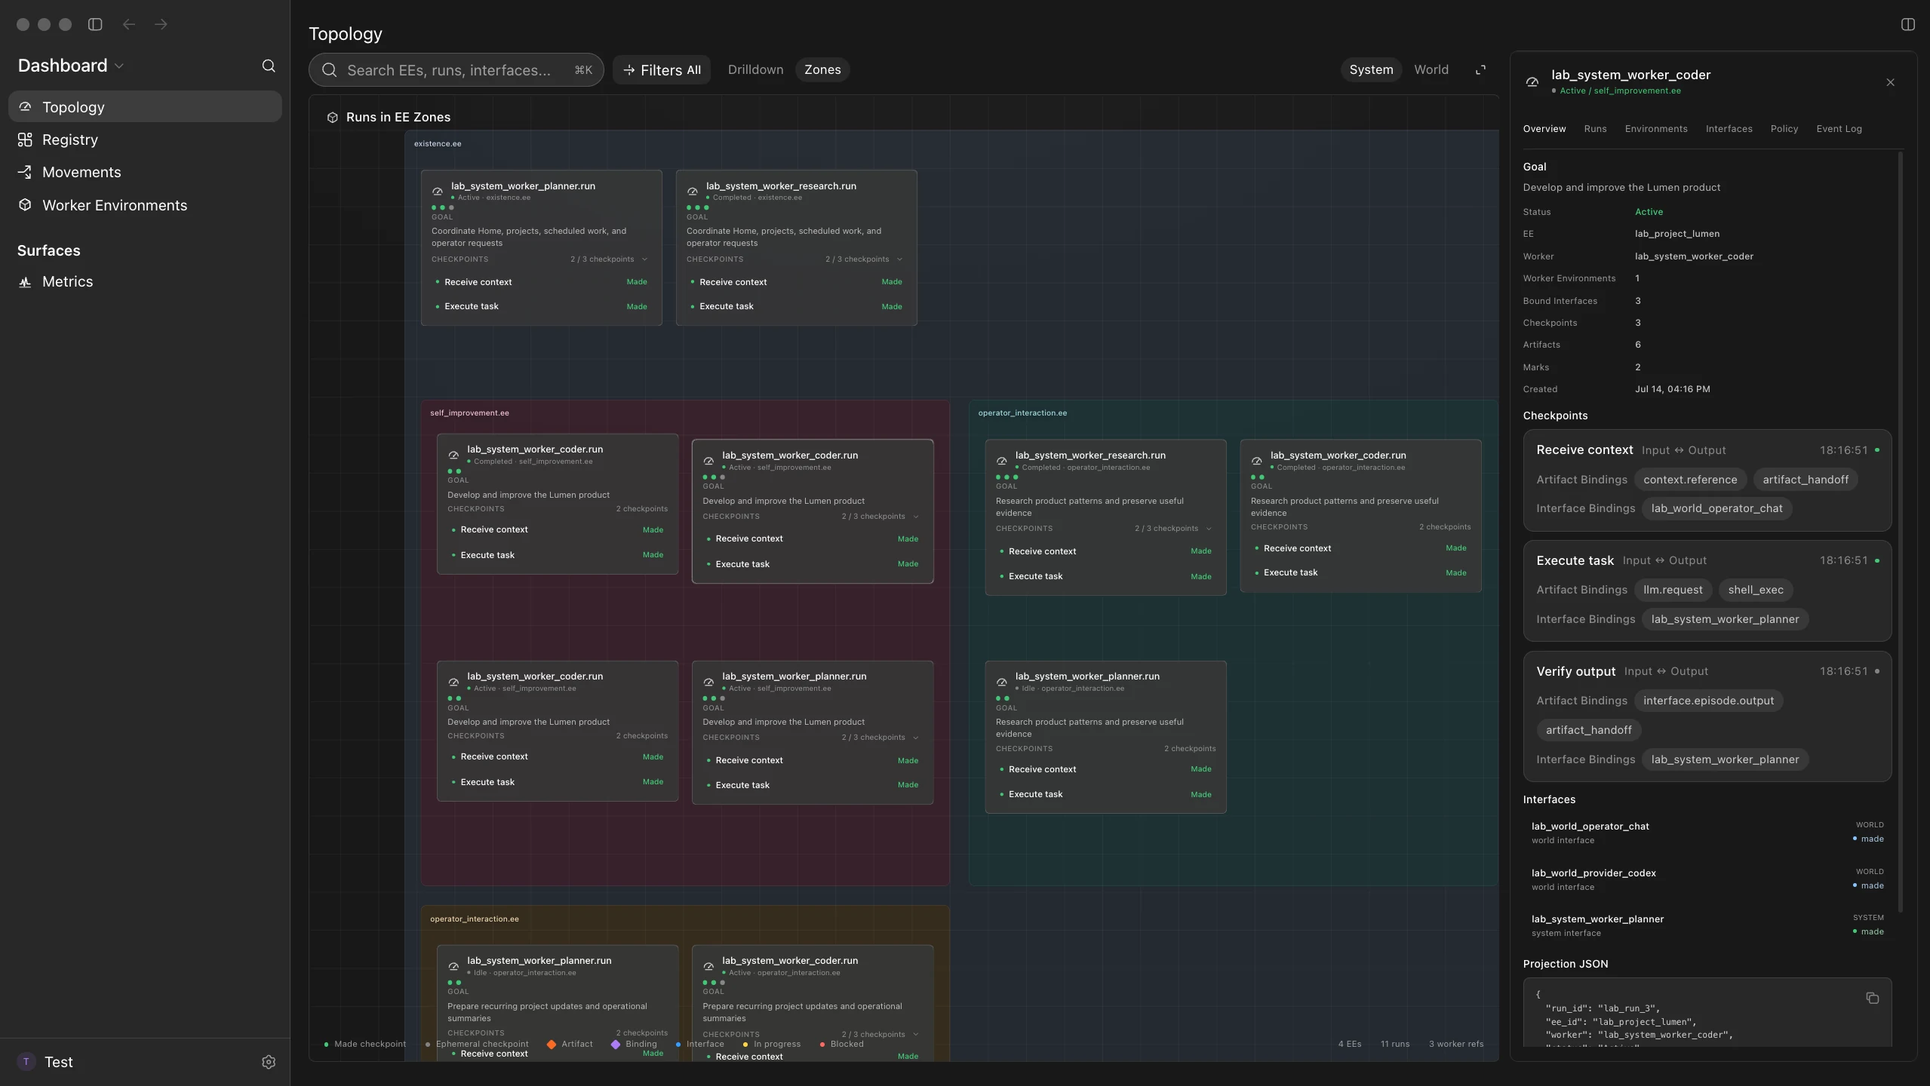Click the lab_world_operator_chat binding chip
This screenshot has width=1930, height=1086.
click(x=1716, y=508)
